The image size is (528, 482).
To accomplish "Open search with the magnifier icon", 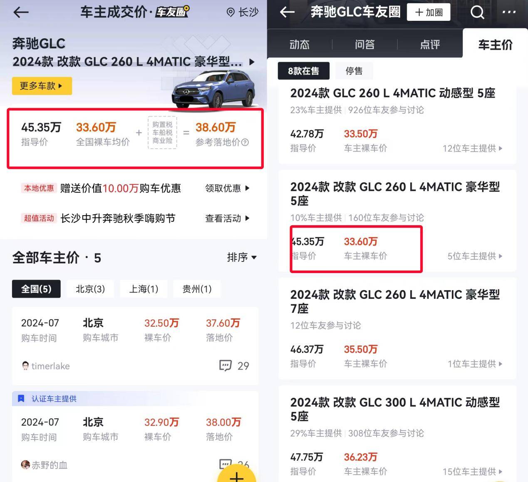I will [x=477, y=12].
